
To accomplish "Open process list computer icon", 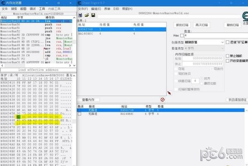I will click(80, 15).
